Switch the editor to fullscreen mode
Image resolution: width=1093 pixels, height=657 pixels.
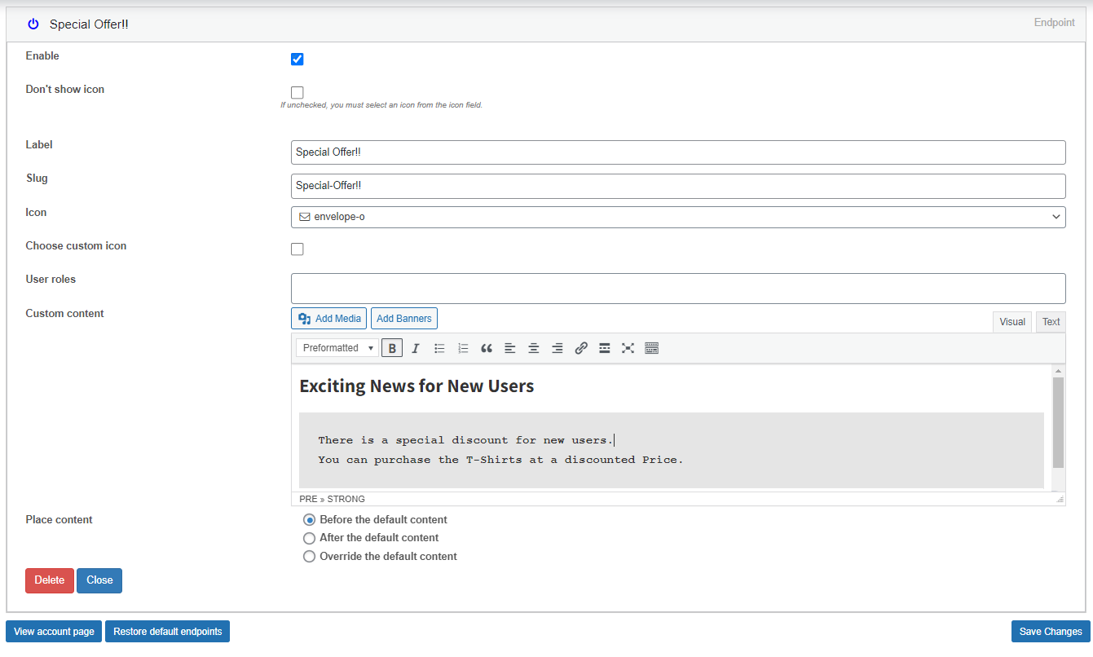click(628, 347)
